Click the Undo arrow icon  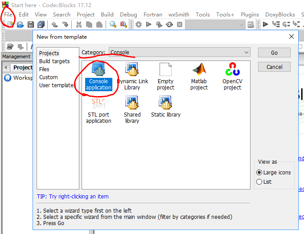[55, 24]
